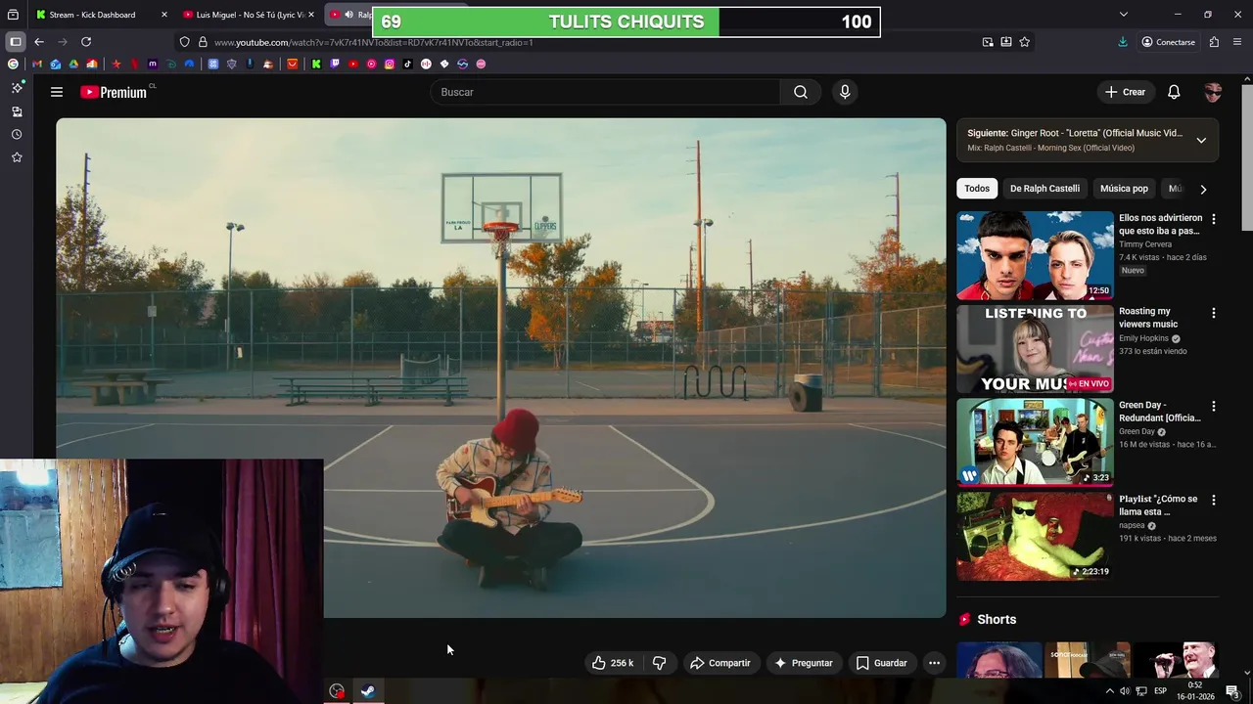This screenshot has width=1253, height=704.
Task: Open more actions three-dot menu under video
Action: click(x=934, y=663)
